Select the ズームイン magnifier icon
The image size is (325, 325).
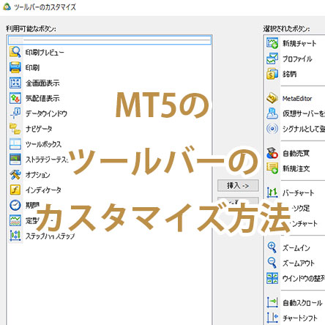[x=272, y=247]
